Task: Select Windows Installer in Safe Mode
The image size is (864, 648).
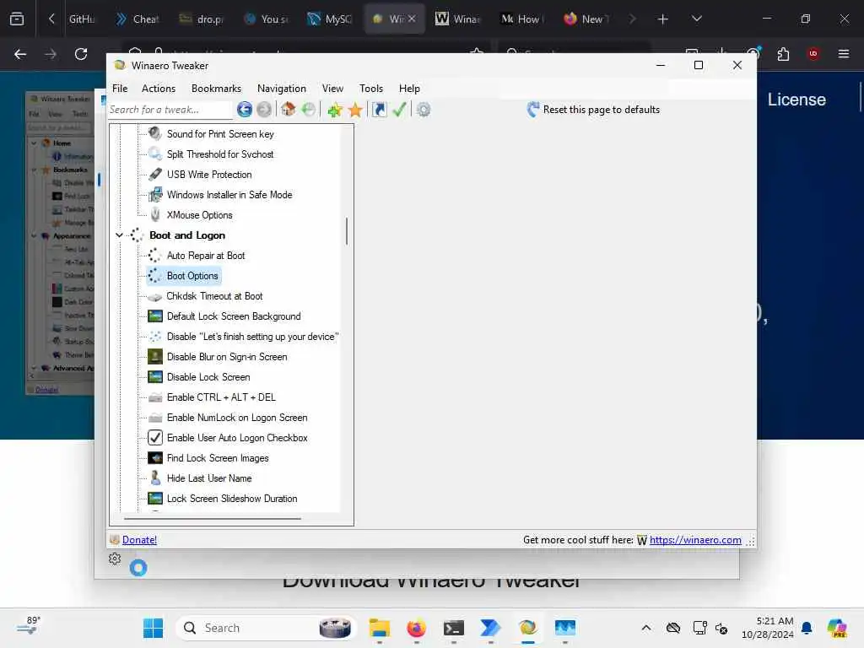Action: coord(229,195)
